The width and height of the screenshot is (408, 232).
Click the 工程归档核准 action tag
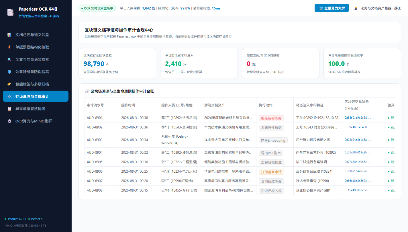click(271, 162)
